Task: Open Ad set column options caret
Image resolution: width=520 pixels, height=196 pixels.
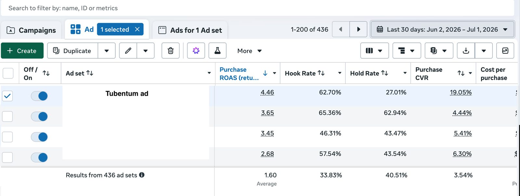Action: pos(209,73)
